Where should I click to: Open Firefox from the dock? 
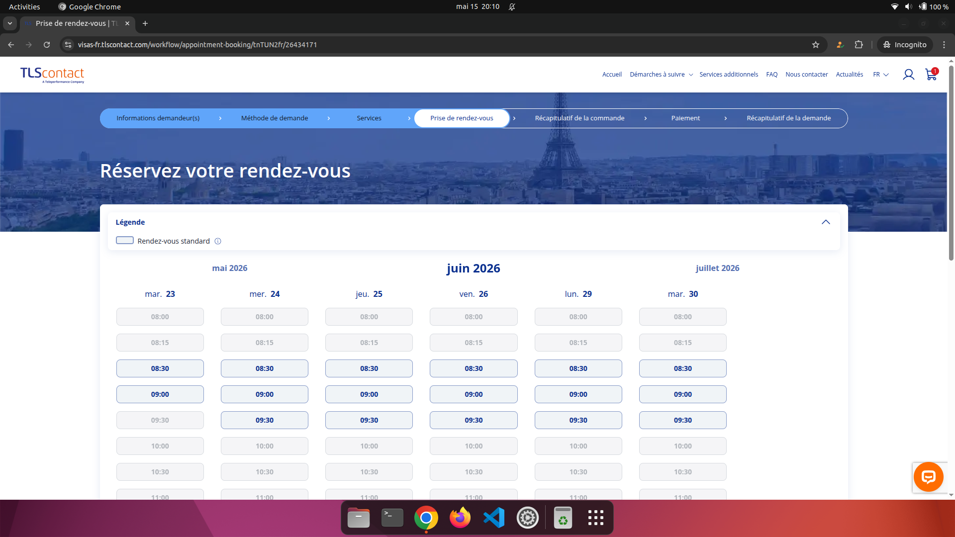point(460,518)
